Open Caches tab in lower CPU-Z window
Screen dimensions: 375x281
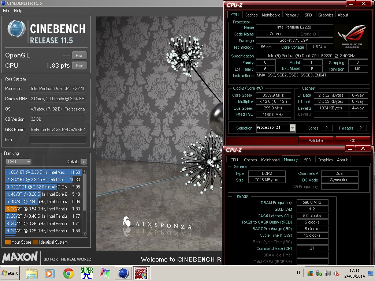[250, 160]
